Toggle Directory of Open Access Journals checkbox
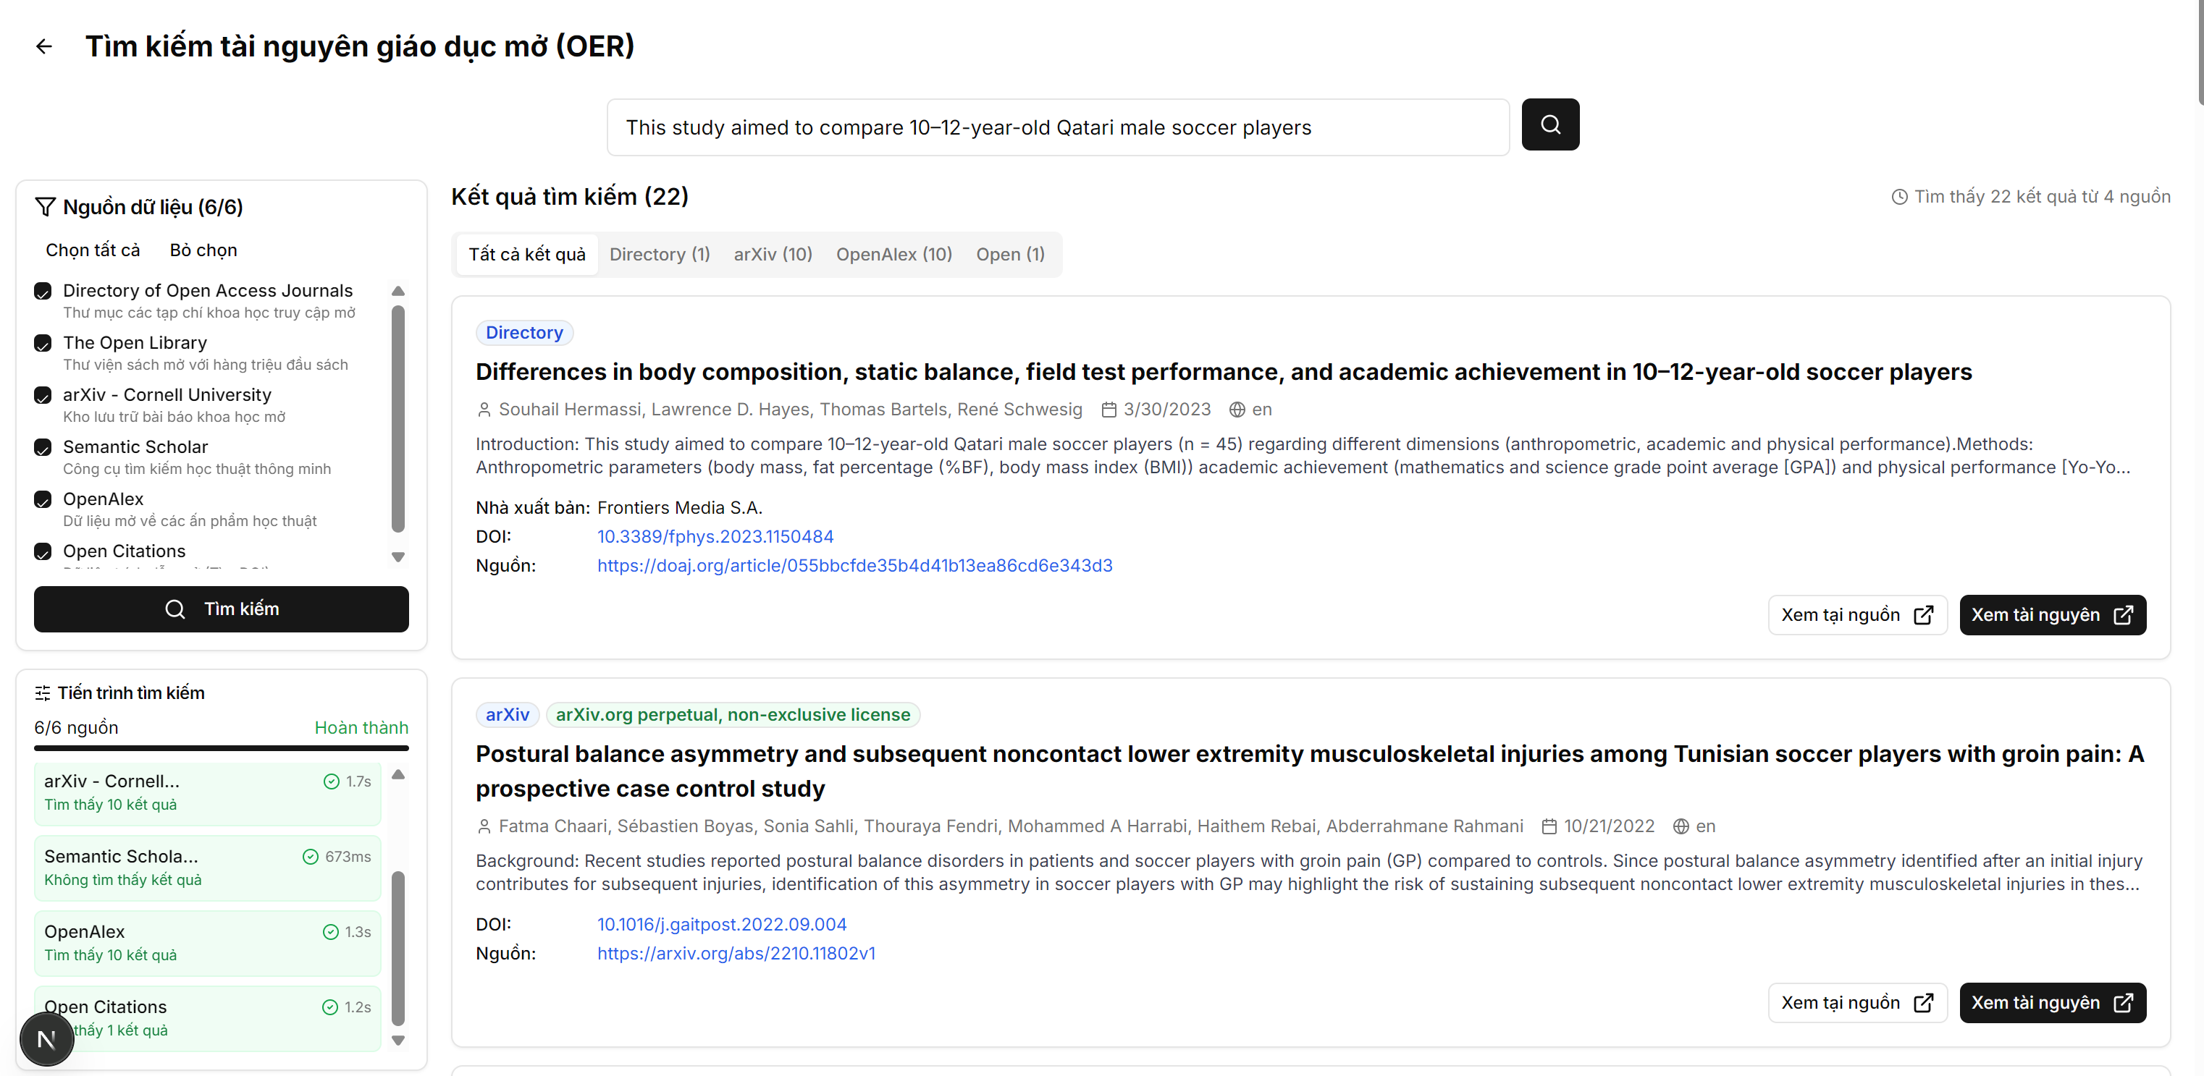2204x1076 pixels. click(x=43, y=292)
